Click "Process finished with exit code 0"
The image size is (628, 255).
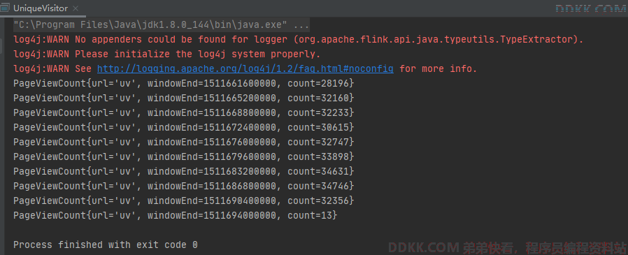point(106,245)
